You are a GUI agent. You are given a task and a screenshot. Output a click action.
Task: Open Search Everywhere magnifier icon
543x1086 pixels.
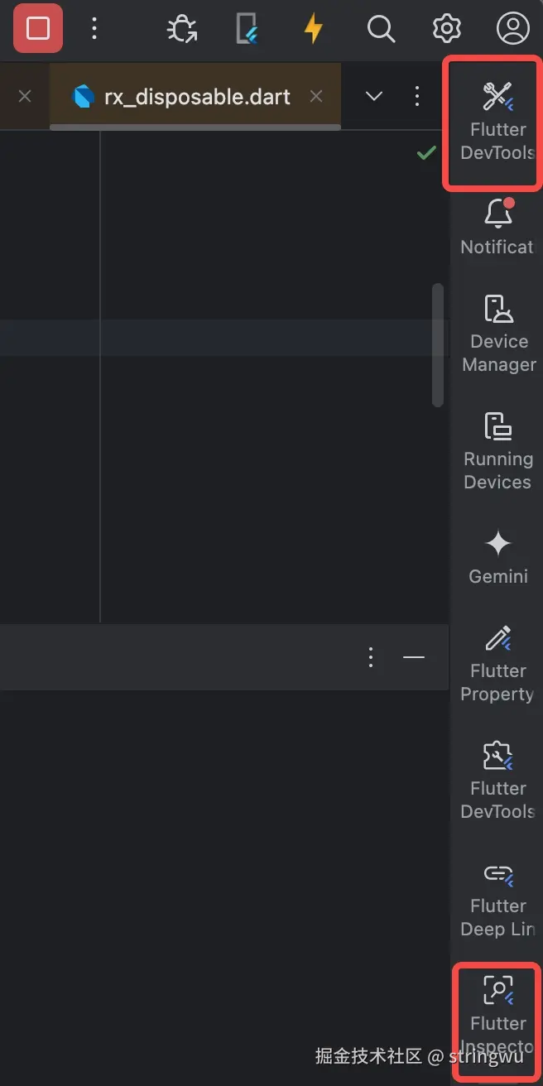pyautogui.click(x=380, y=29)
